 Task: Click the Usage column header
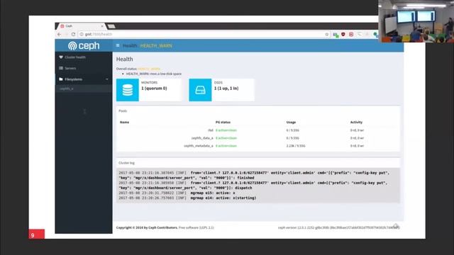[291, 123]
